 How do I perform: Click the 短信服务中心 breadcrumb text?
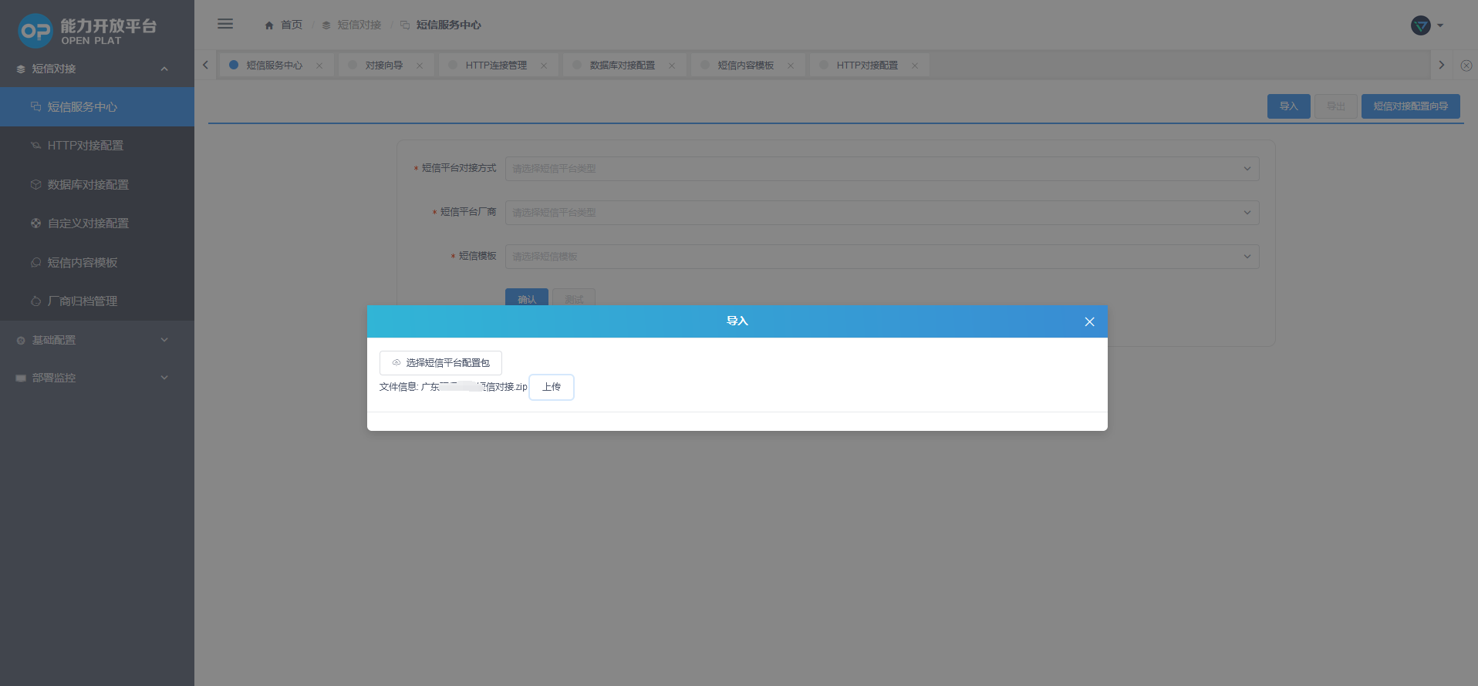449,25
